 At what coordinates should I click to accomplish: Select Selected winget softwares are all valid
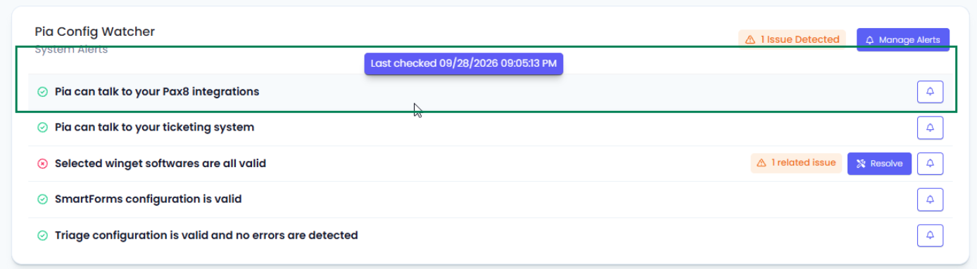160,164
